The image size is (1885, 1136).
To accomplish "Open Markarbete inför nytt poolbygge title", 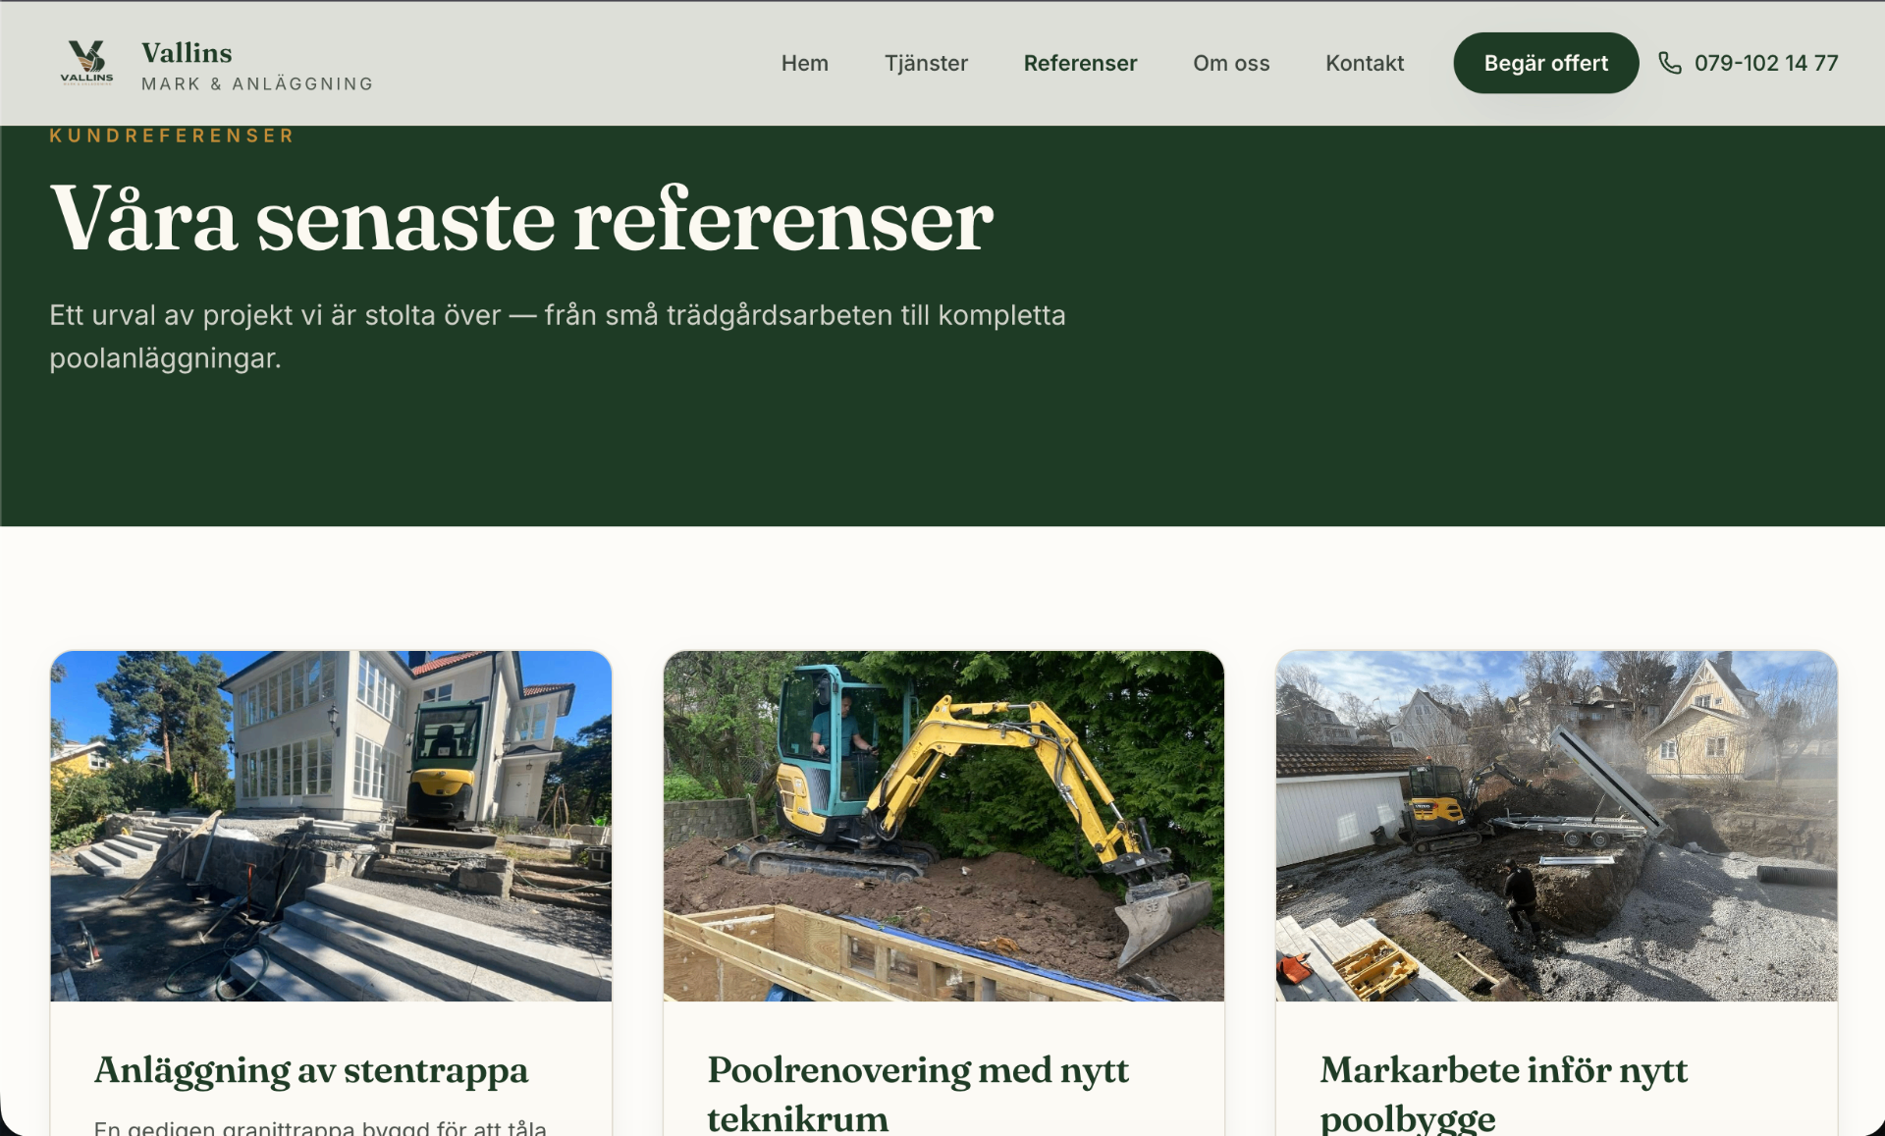I will (x=1503, y=1093).
